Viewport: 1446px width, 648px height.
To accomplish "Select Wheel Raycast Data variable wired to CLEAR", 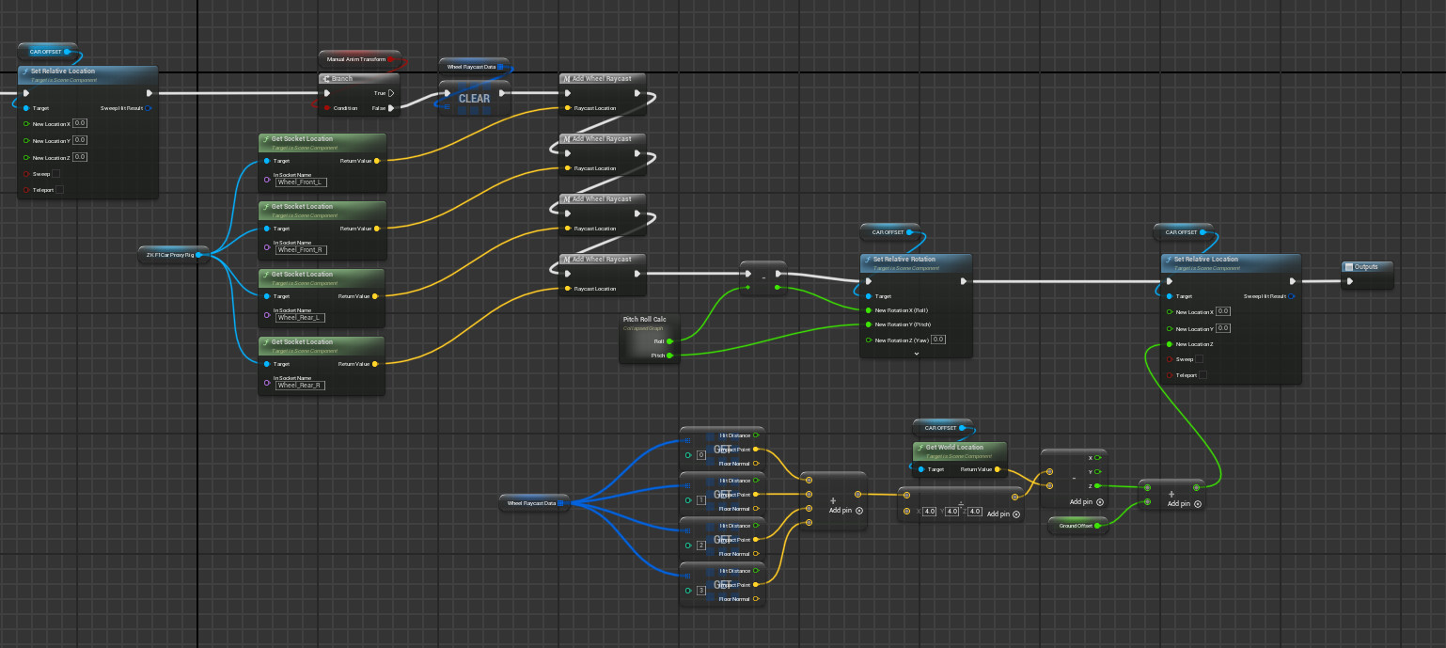I will pyautogui.click(x=475, y=67).
